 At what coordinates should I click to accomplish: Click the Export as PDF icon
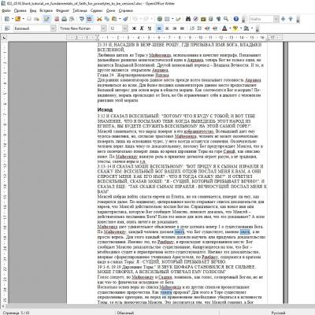point(57,19)
